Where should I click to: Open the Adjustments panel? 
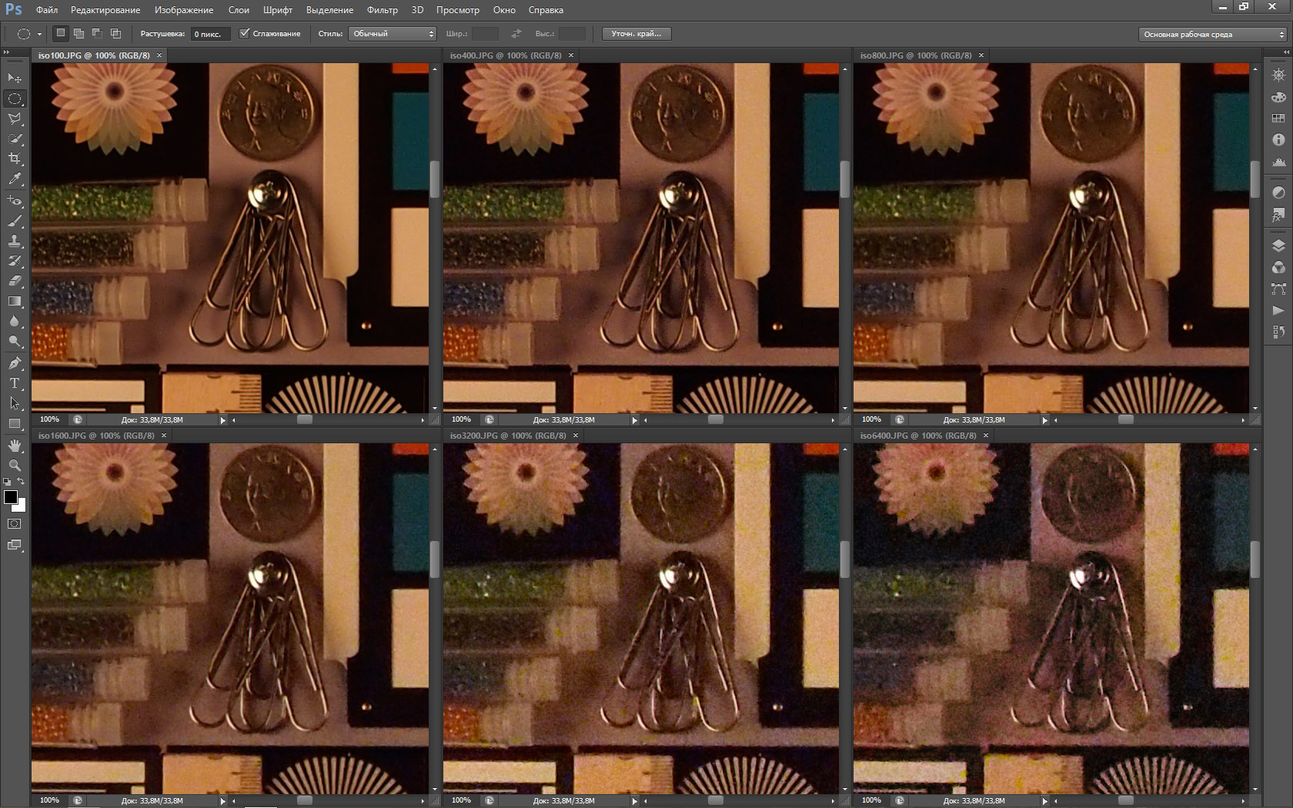tap(1278, 192)
